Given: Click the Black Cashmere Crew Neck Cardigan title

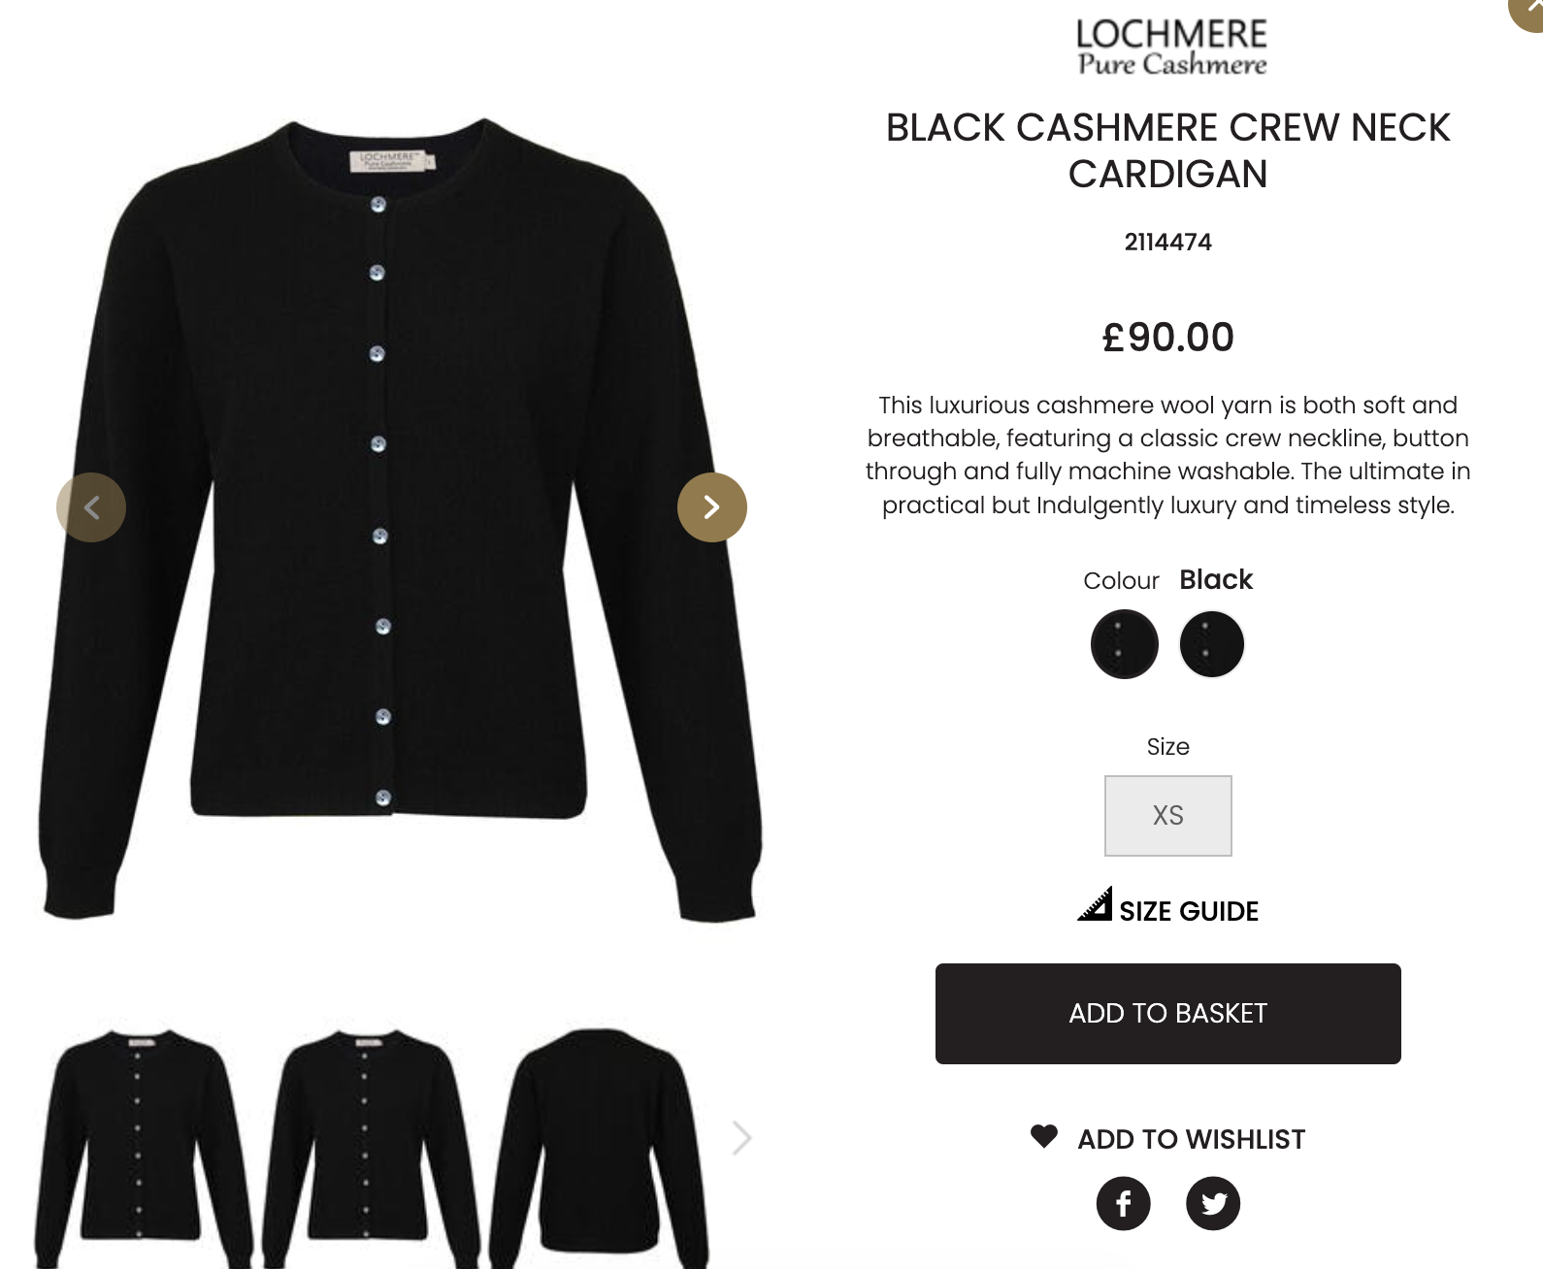Looking at the screenshot, I should [1168, 150].
